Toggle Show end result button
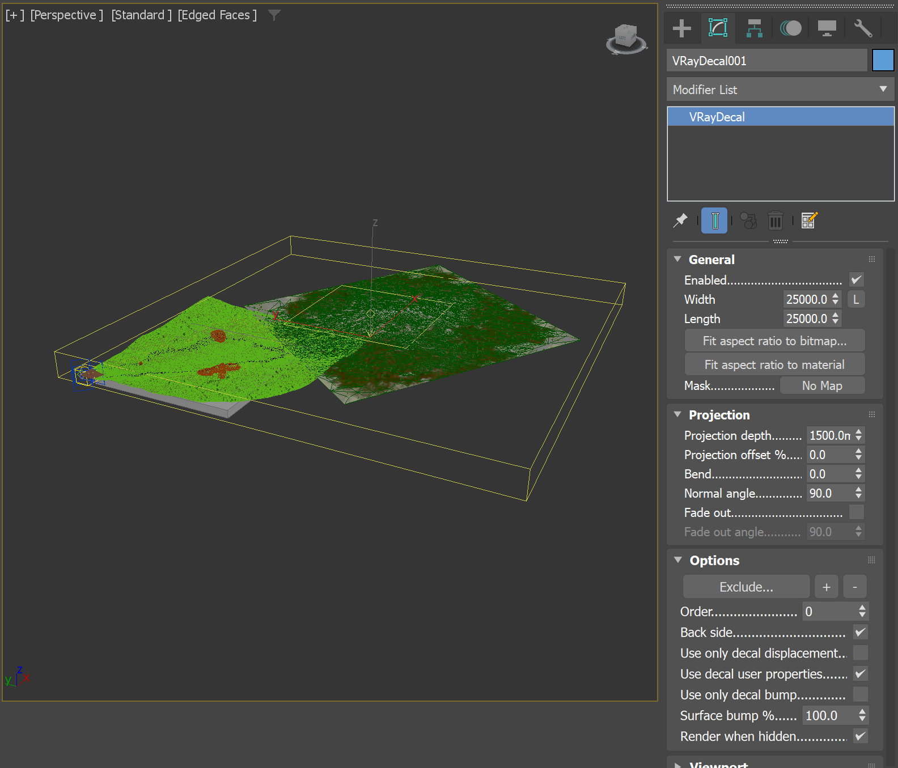The image size is (898, 768). point(714,220)
